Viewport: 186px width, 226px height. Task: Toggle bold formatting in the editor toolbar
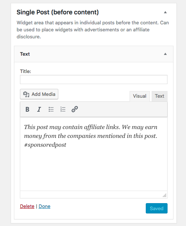(27, 109)
